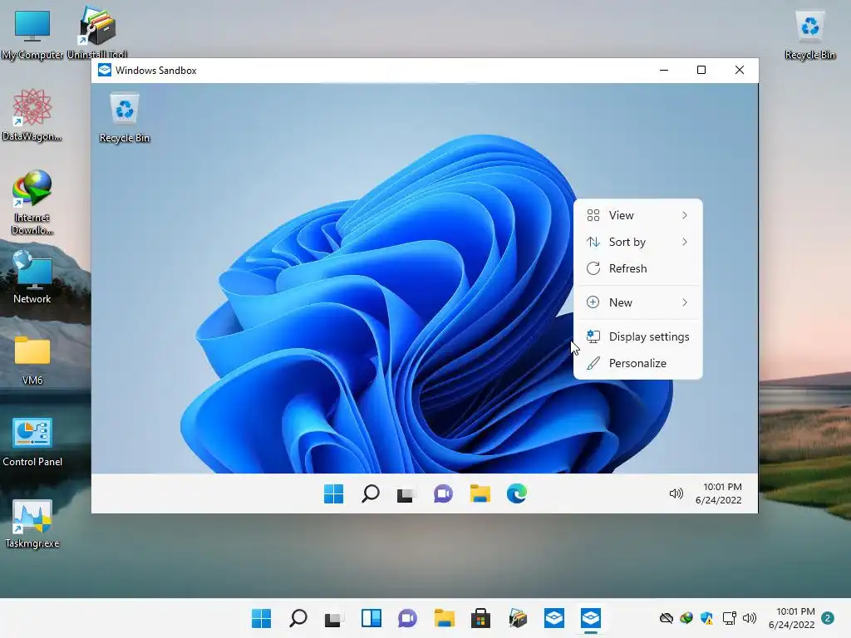Click Internet Download Manager tray icon
851x638 pixels.
coord(686,618)
